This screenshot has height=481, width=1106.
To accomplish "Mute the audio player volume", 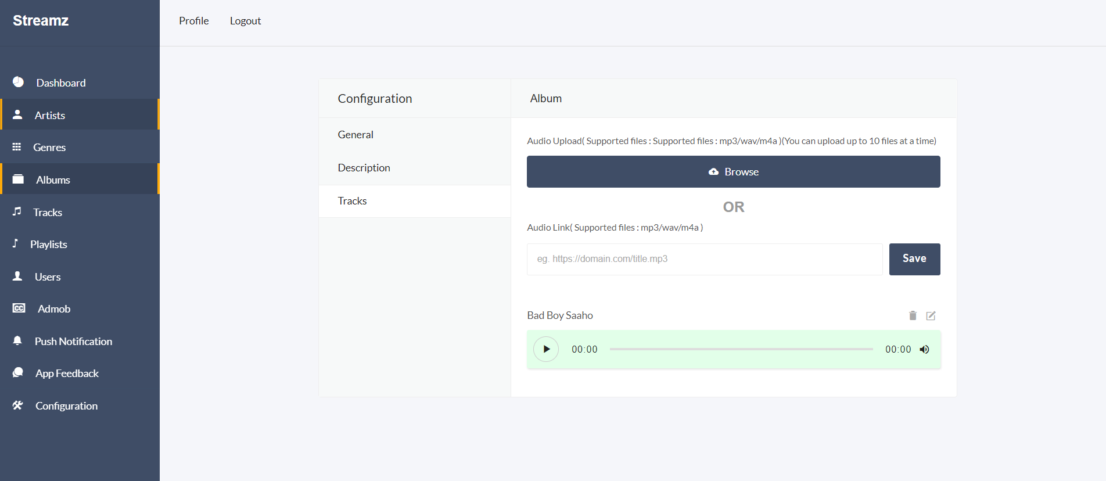I will tap(924, 349).
